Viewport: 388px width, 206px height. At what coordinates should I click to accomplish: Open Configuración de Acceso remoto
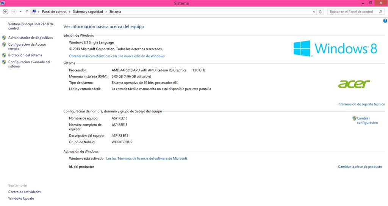tap(27, 46)
